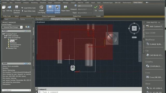The height and width of the screenshot is (93, 166).
Task: Select the FLANGE BLIND palette tool
Action: (x=154, y=44)
